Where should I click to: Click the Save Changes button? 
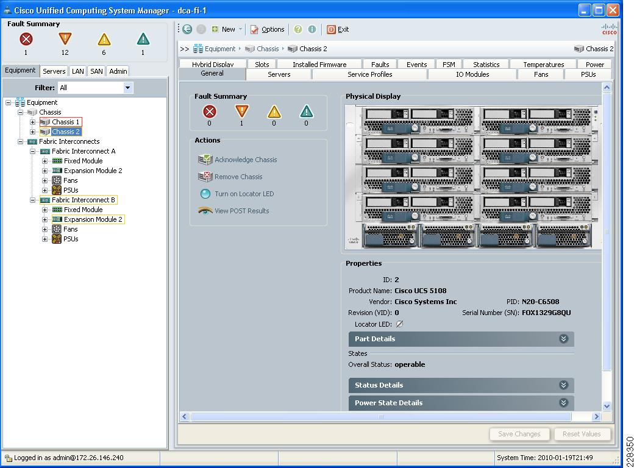[519, 434]
